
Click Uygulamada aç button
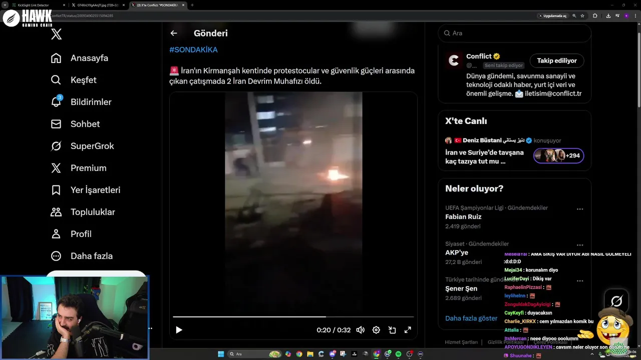[552, 16]
